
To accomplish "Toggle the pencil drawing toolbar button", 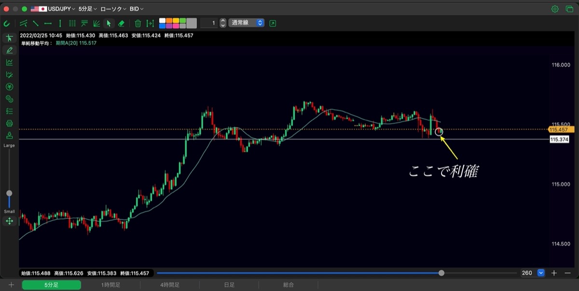I will [9, 50].
